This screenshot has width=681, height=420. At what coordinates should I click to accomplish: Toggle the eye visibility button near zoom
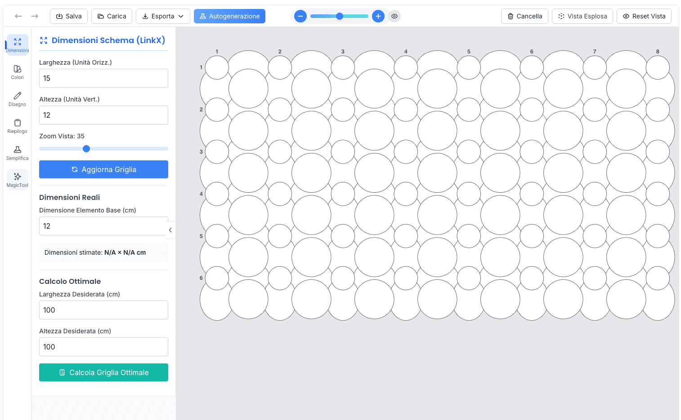pyautogui.click(x=394, y=16)
